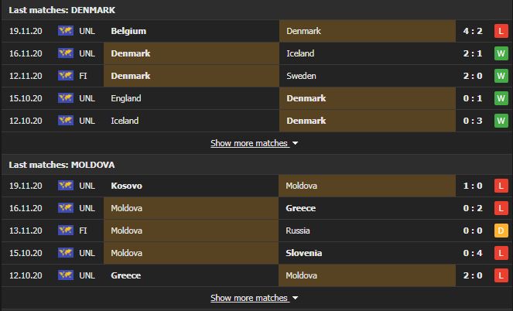Click the 0 : 4 score of Moldova–Slovenia
The image size is (513, 311).
point(473,253)
